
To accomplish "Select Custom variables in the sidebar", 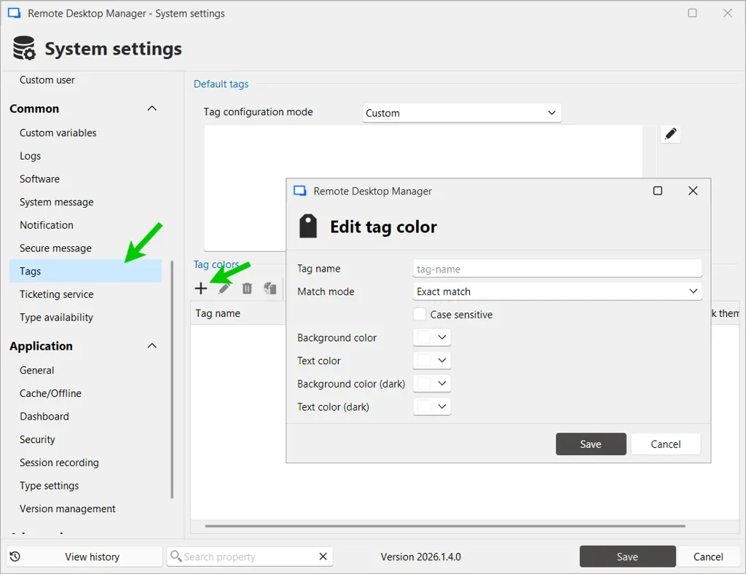I will pos(58,133).
